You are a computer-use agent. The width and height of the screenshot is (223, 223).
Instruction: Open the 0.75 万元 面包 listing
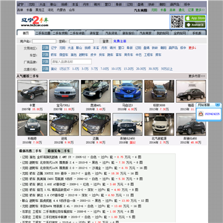point(82,157)
